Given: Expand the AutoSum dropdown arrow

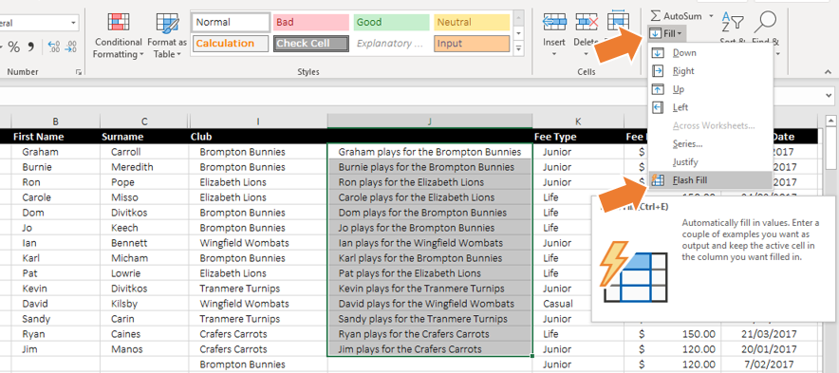Looking at the screenshot, I should (x=711, y=16).
